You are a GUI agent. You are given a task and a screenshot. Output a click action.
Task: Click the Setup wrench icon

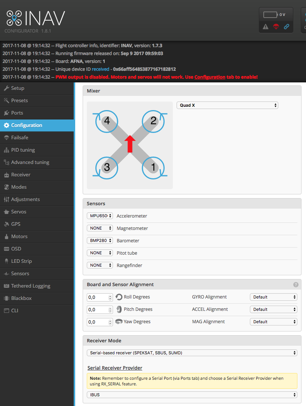coord(6,88)
